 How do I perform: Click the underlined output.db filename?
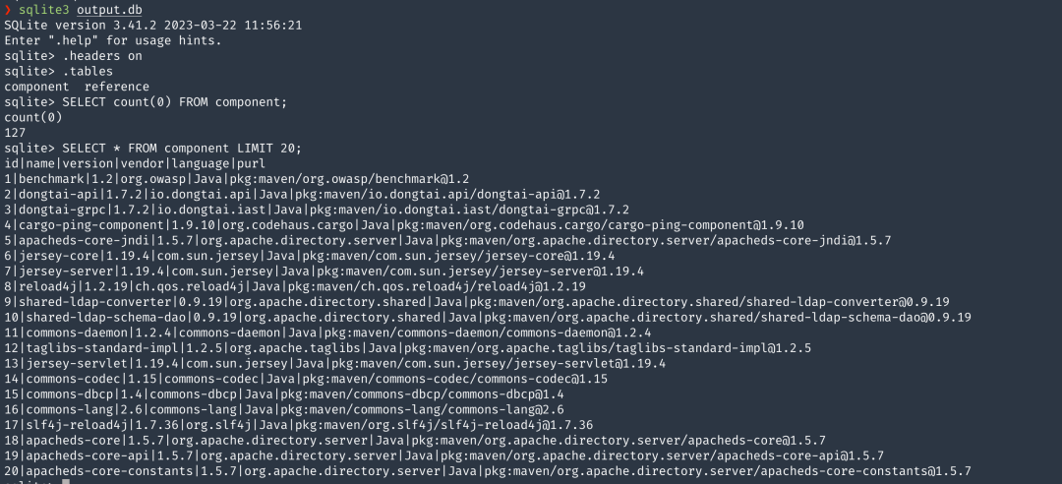[110, 9]
